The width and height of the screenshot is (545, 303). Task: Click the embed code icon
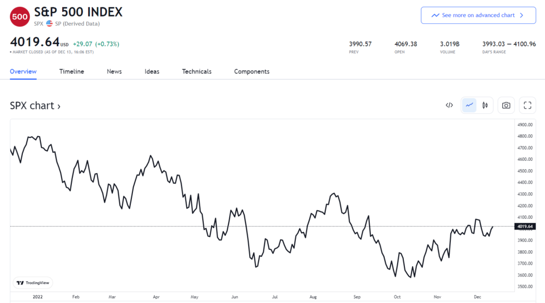click(x=449, y=105)
